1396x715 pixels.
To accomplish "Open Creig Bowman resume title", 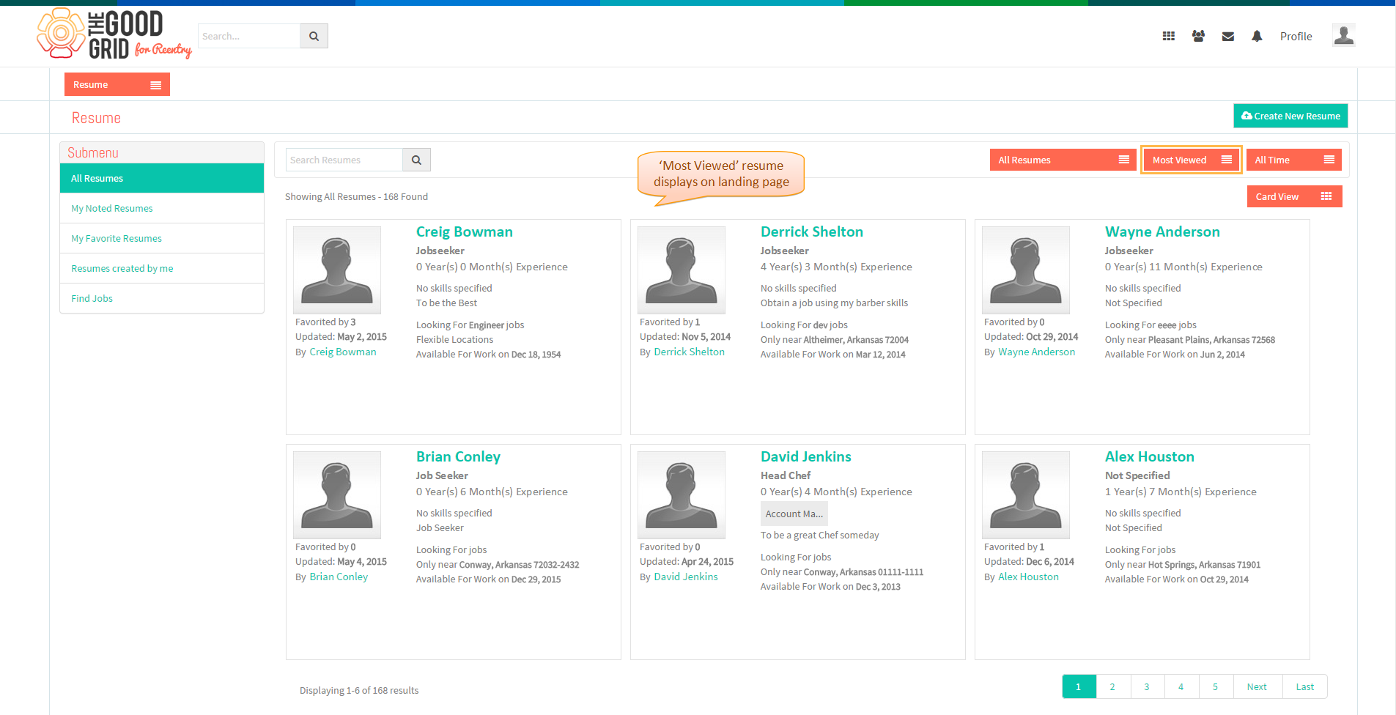I will (x=465, y=231).
